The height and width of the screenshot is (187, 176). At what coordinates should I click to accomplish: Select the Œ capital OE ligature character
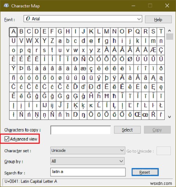coord(138,115)
